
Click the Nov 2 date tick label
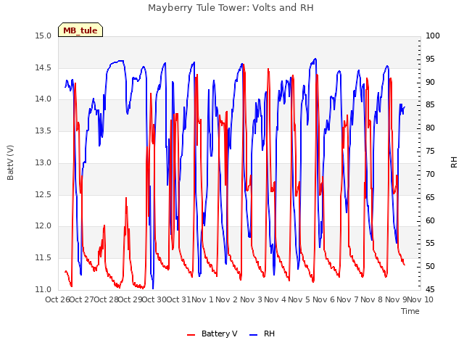tap(227, 299)
